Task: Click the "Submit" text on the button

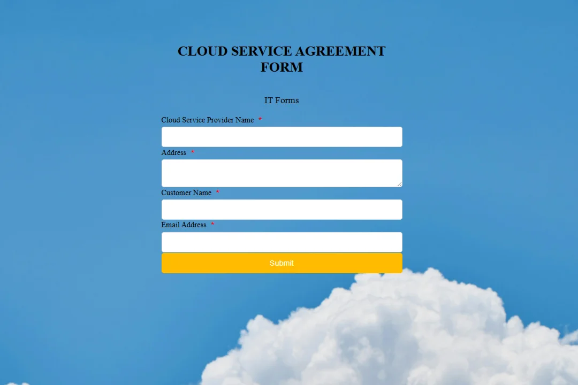Action: coord(282,263)
